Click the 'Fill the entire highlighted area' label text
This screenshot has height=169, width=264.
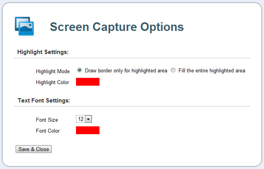click(x=212, y=71)
